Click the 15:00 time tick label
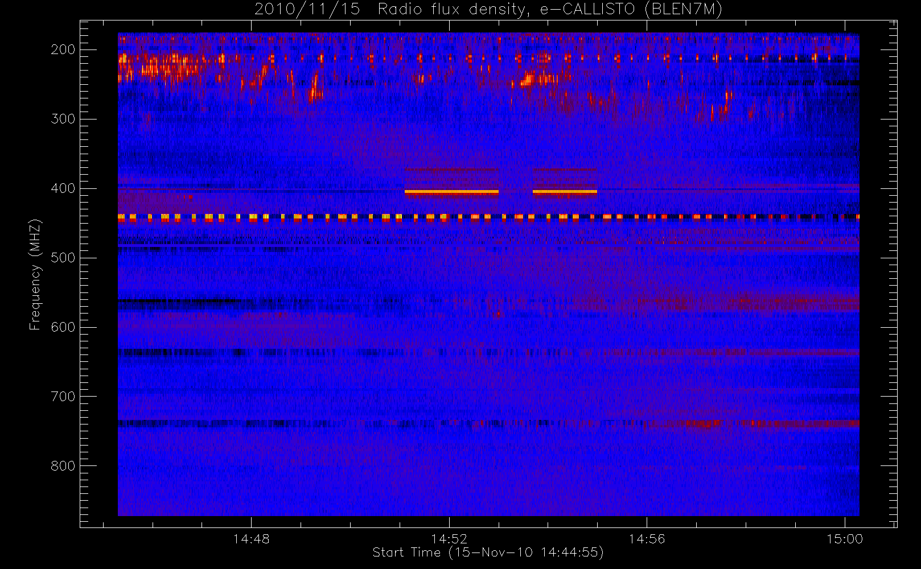 pos(845,539)
